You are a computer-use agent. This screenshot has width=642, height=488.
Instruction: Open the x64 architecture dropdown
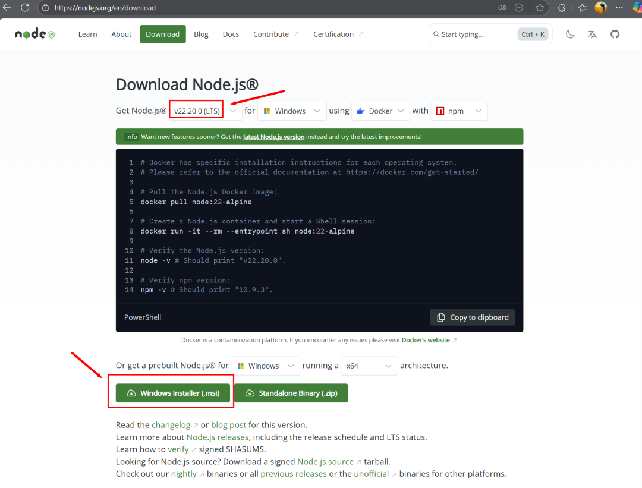[x=369, y=366]
